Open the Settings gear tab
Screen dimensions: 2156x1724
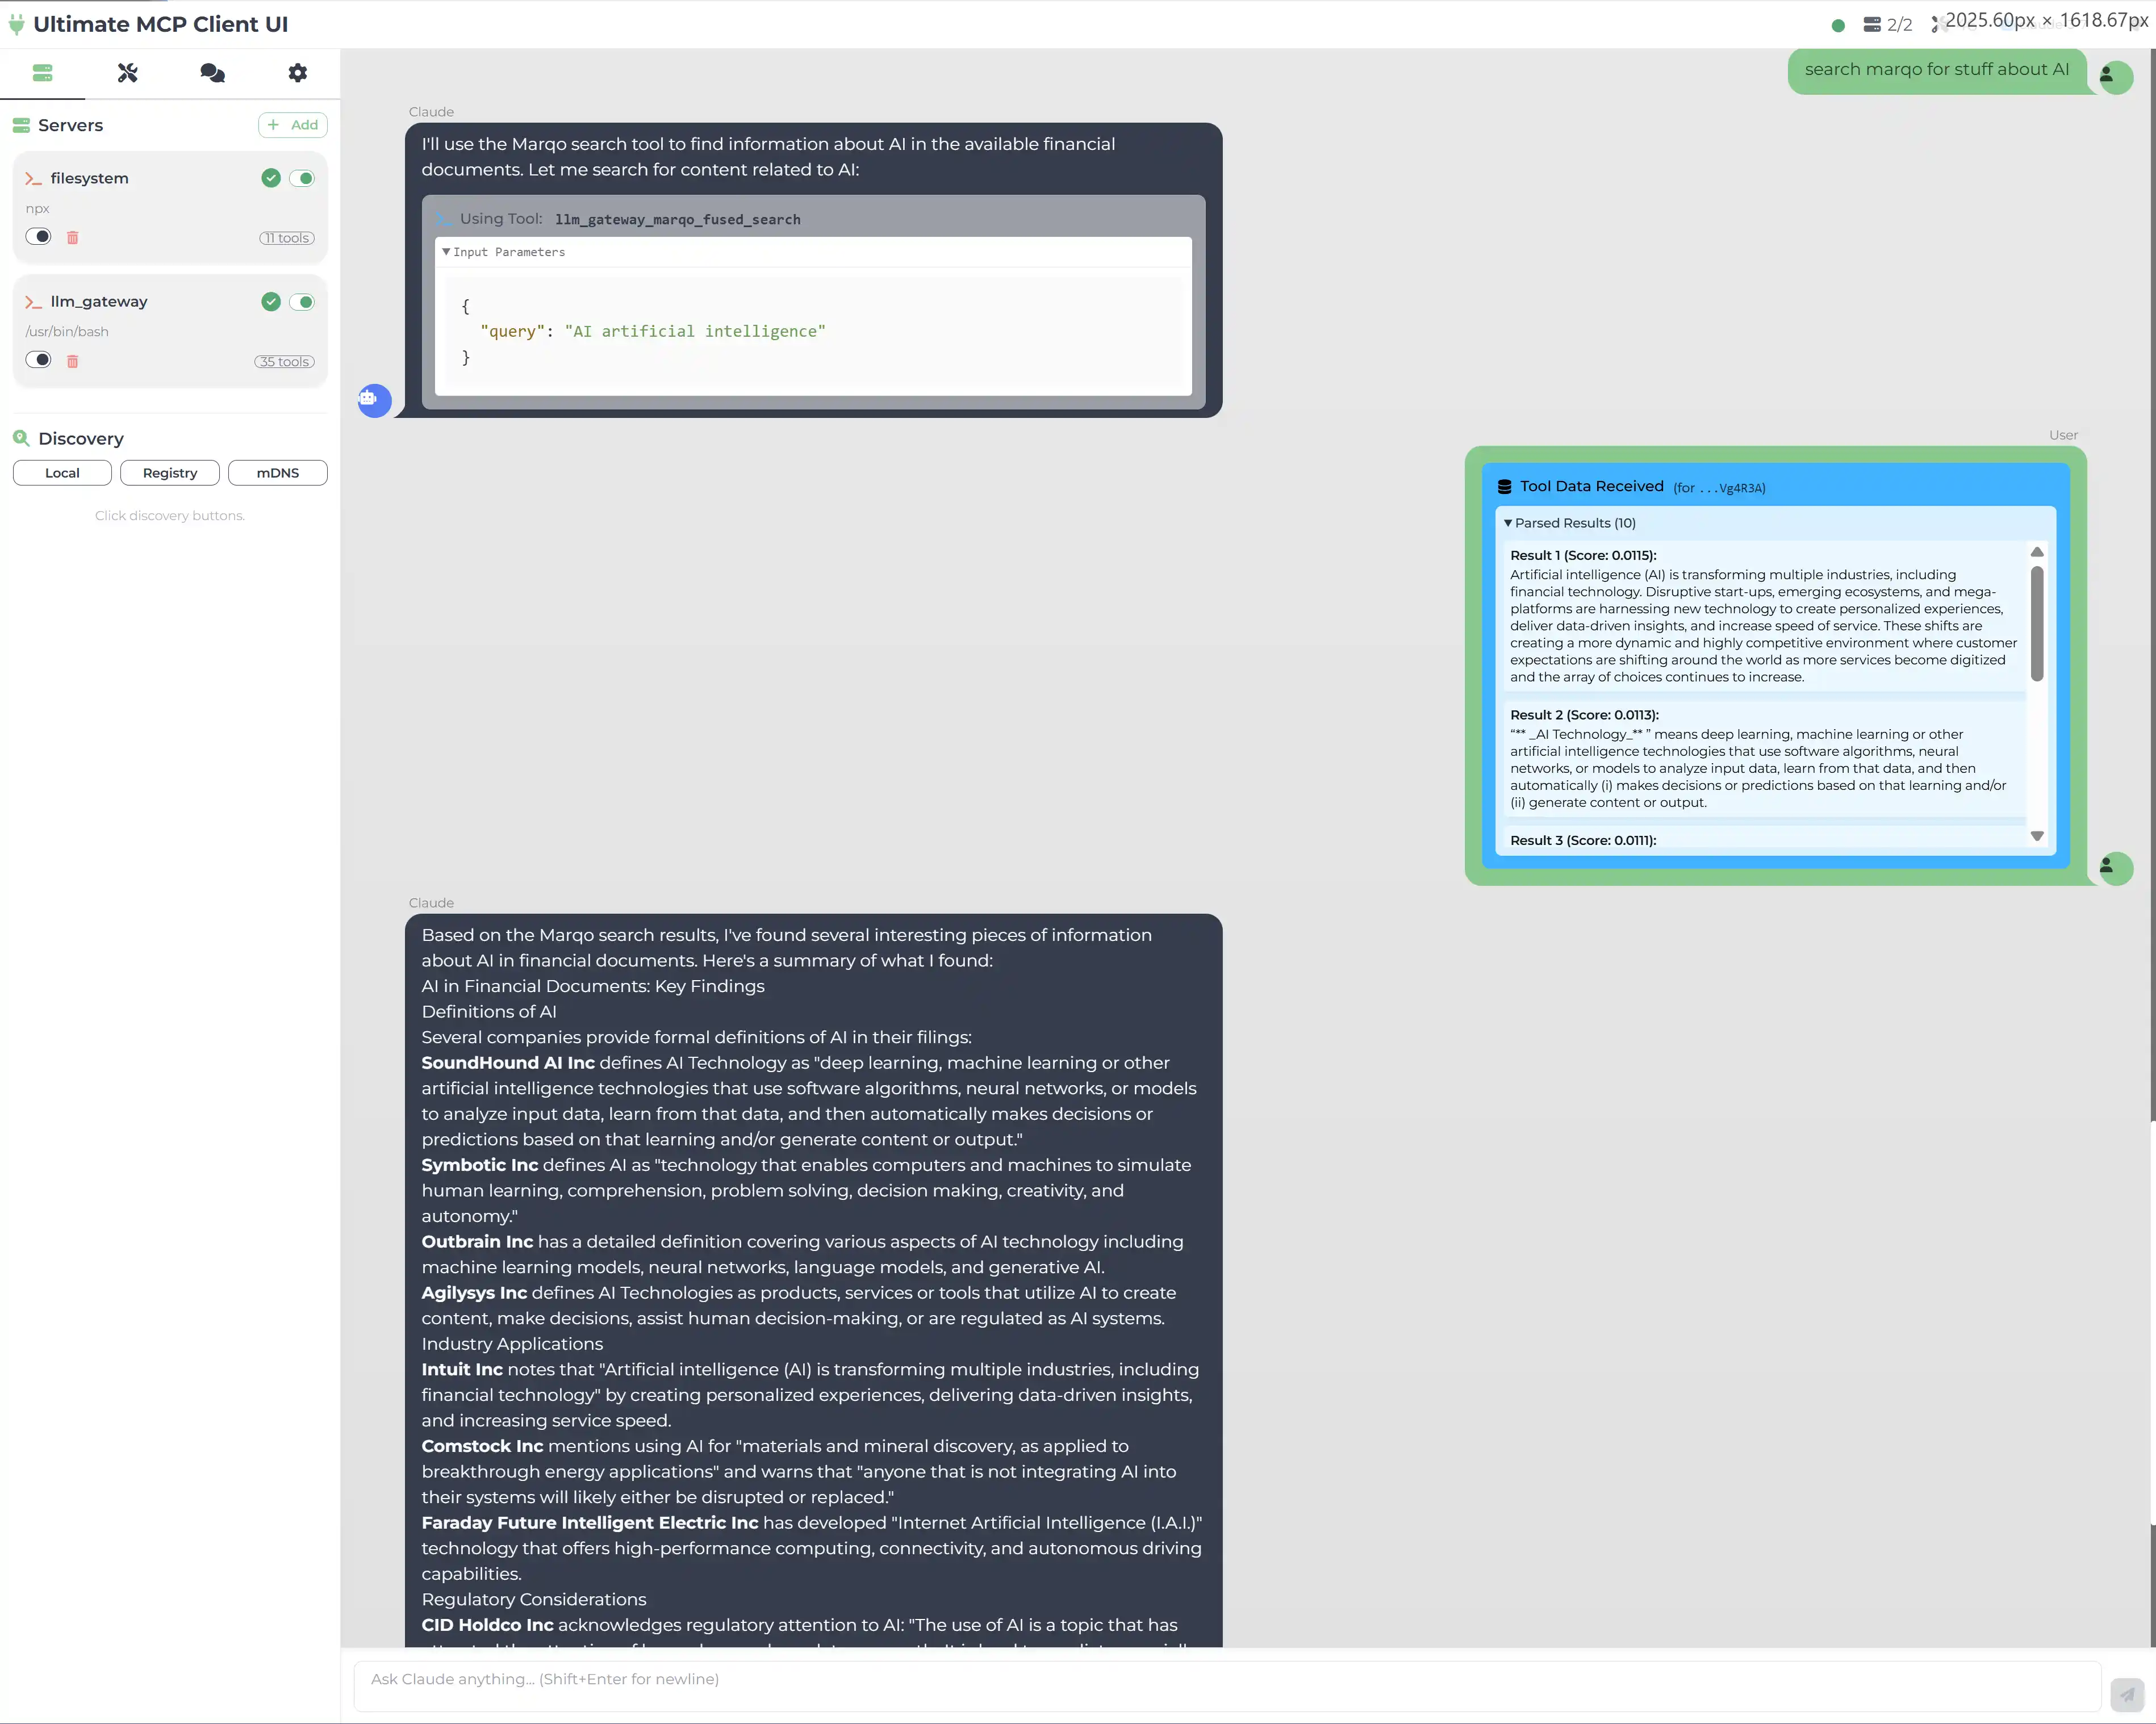pos(298,73)
